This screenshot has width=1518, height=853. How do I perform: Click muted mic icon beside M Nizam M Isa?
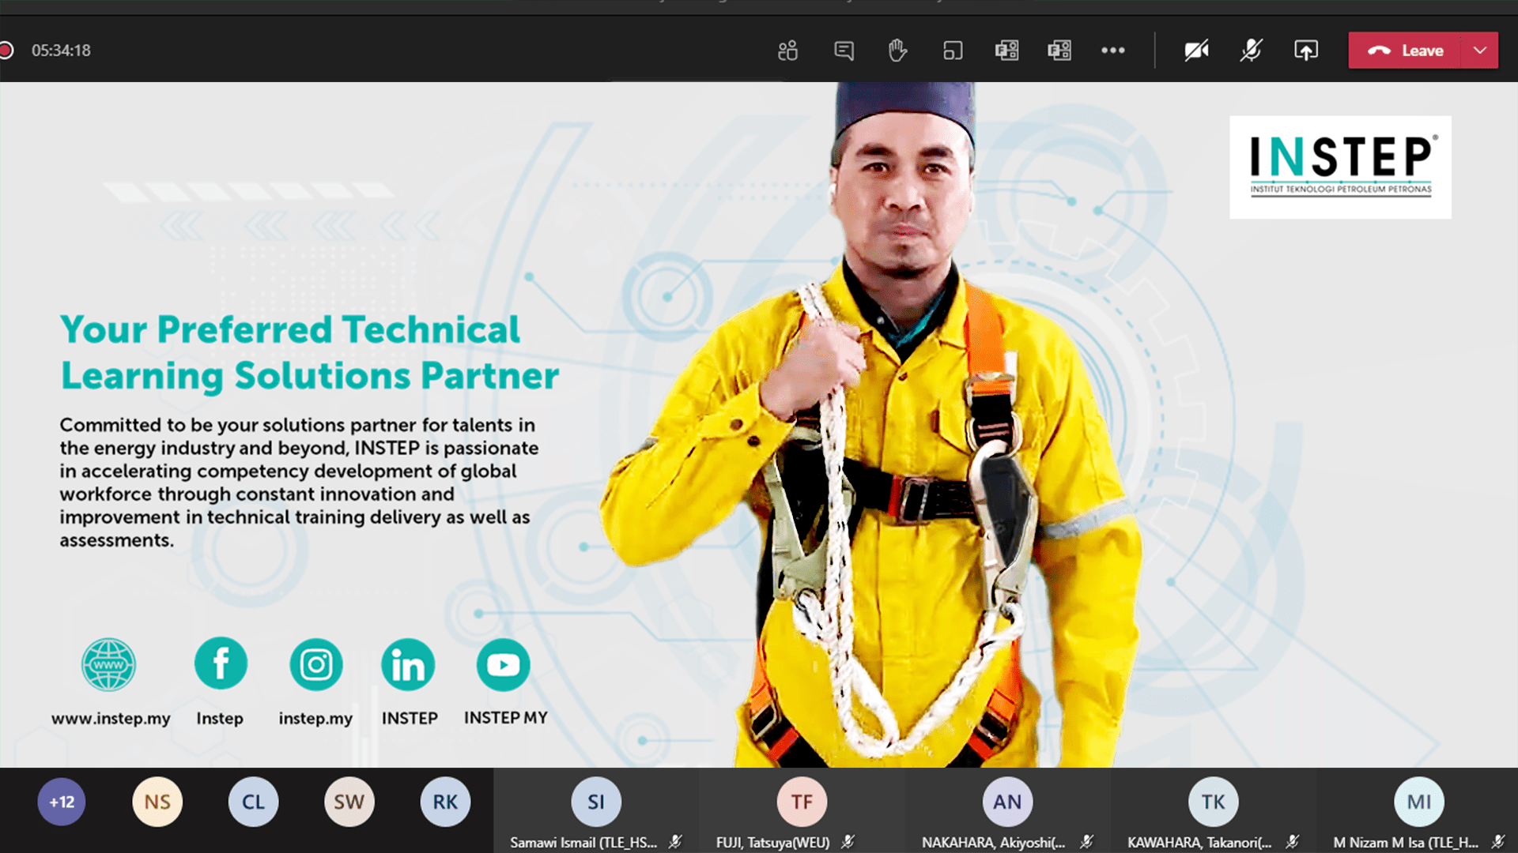pos(1498,842)
